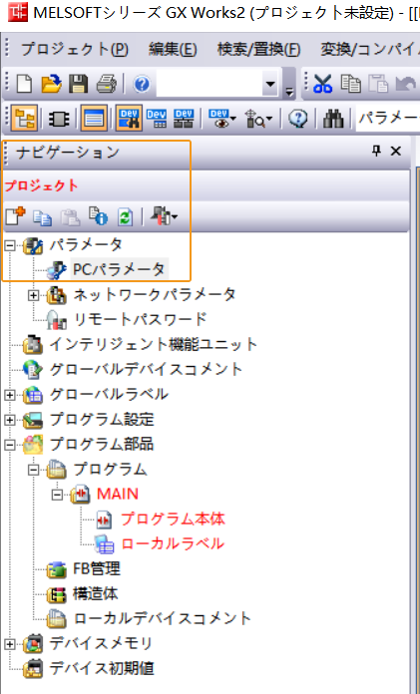420x694 pixels.
Task: Pin the Navigation panel
Action: (376, 152)
